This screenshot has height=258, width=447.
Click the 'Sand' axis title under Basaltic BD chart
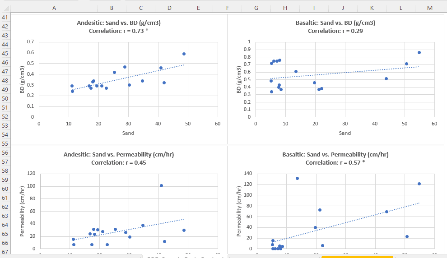(345, 133)
